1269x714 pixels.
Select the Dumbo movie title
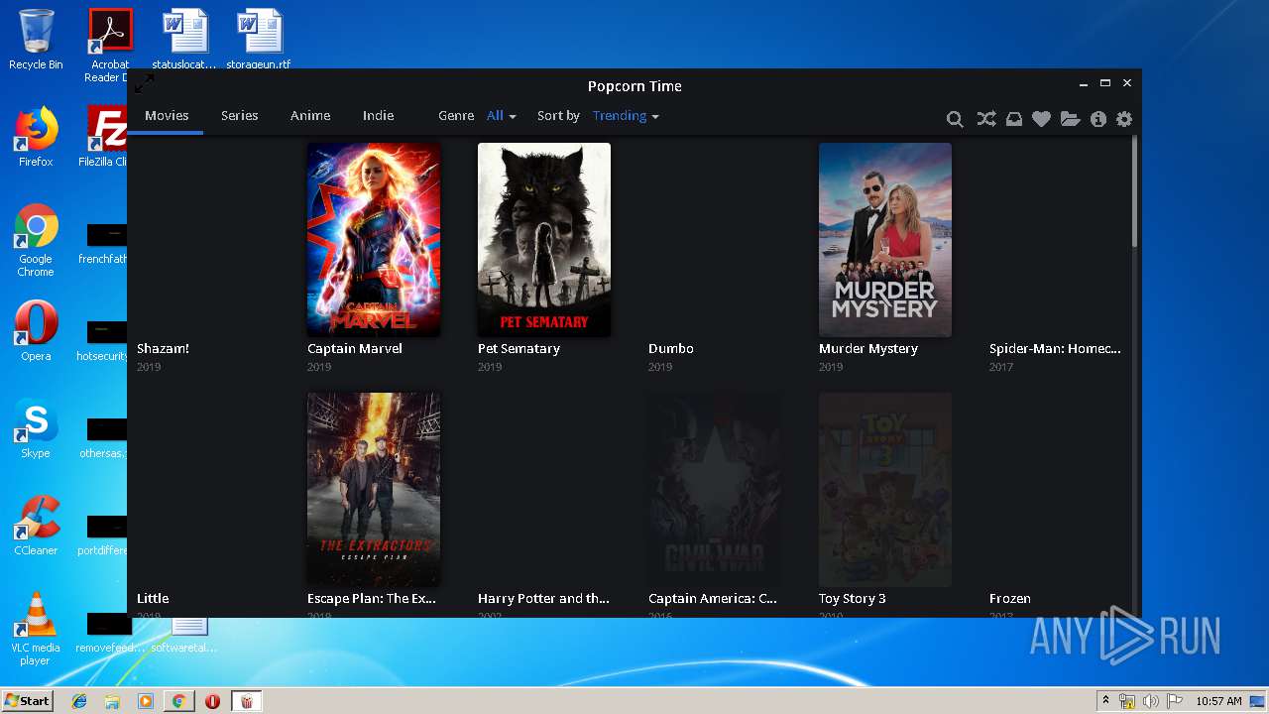670,349
